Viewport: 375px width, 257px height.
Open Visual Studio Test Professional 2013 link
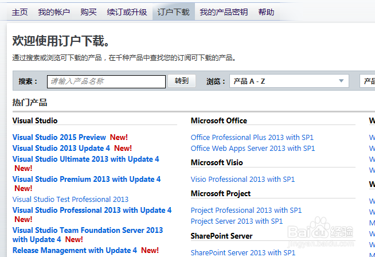71,199
